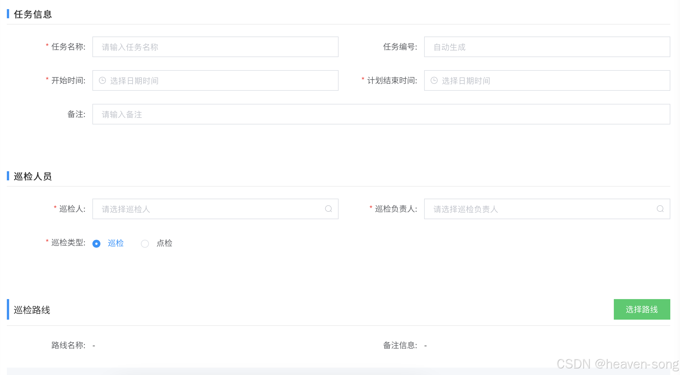
Task: Click clock icon in 计划结束时间 field
Action: click(x=434, y=80)
